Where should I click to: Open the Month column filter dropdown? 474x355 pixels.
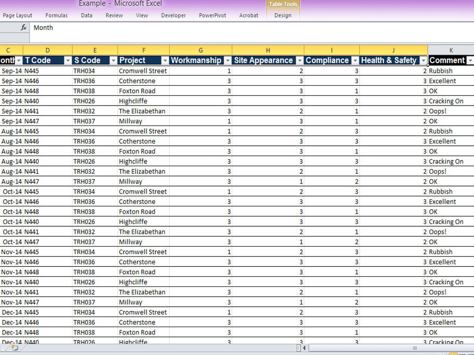(x=19, y=61)
